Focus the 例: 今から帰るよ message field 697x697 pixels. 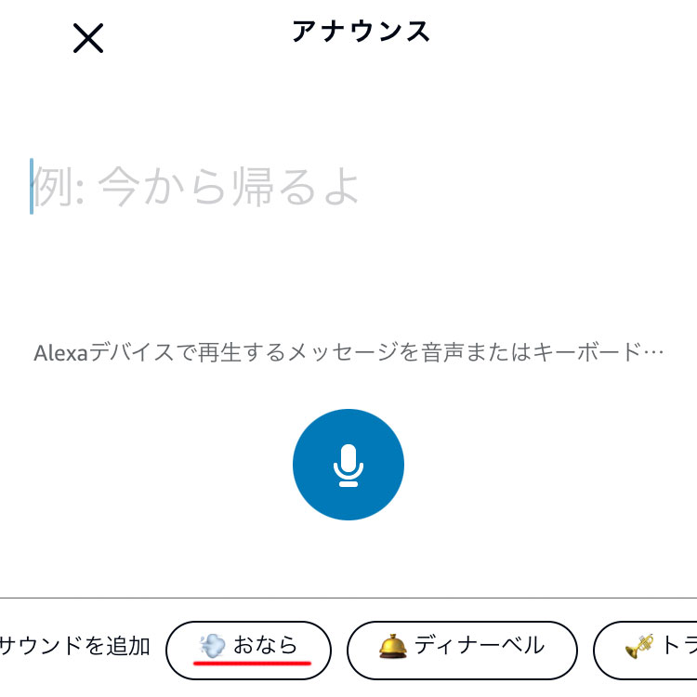coord(348,187)
